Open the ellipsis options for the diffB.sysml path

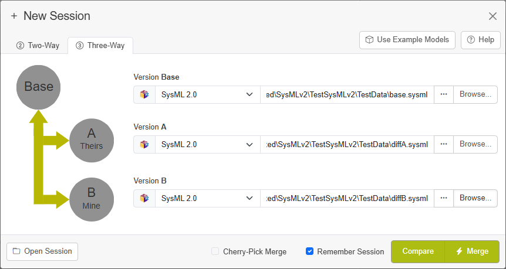coord(444,198)
